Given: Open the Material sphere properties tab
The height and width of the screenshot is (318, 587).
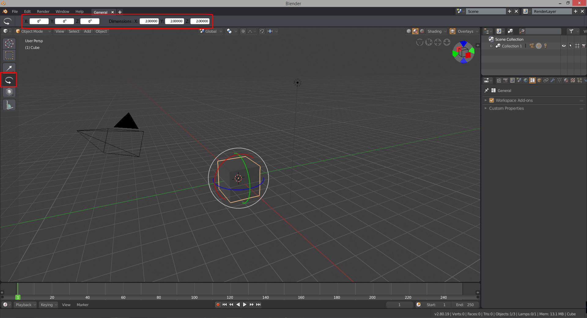Looking at the screenshot, I should pos(566,80).
